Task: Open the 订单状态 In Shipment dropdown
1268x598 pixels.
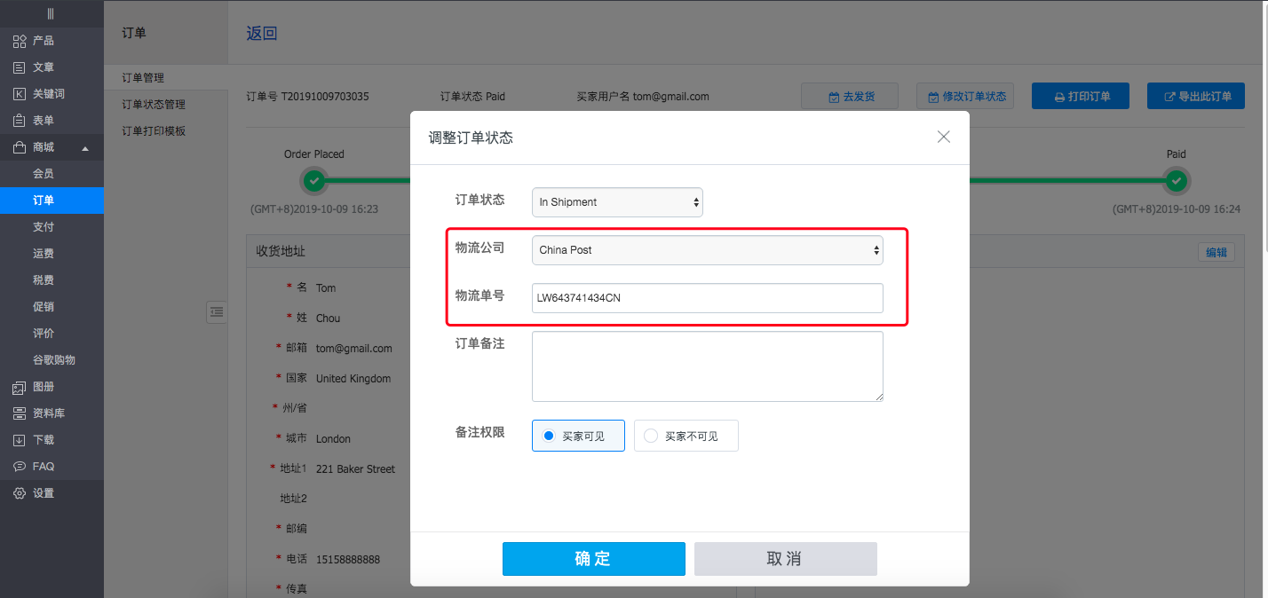Action: (x=617, y=202)
